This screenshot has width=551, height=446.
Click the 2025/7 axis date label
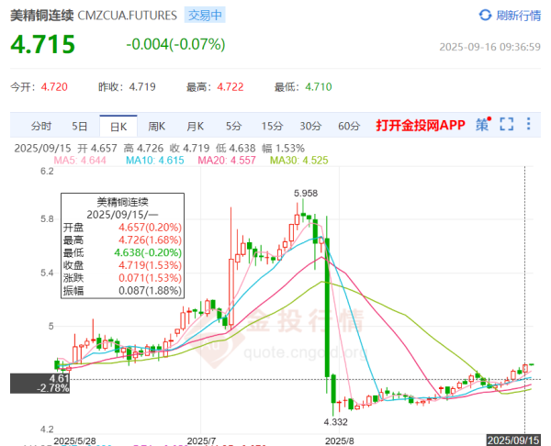201,440
